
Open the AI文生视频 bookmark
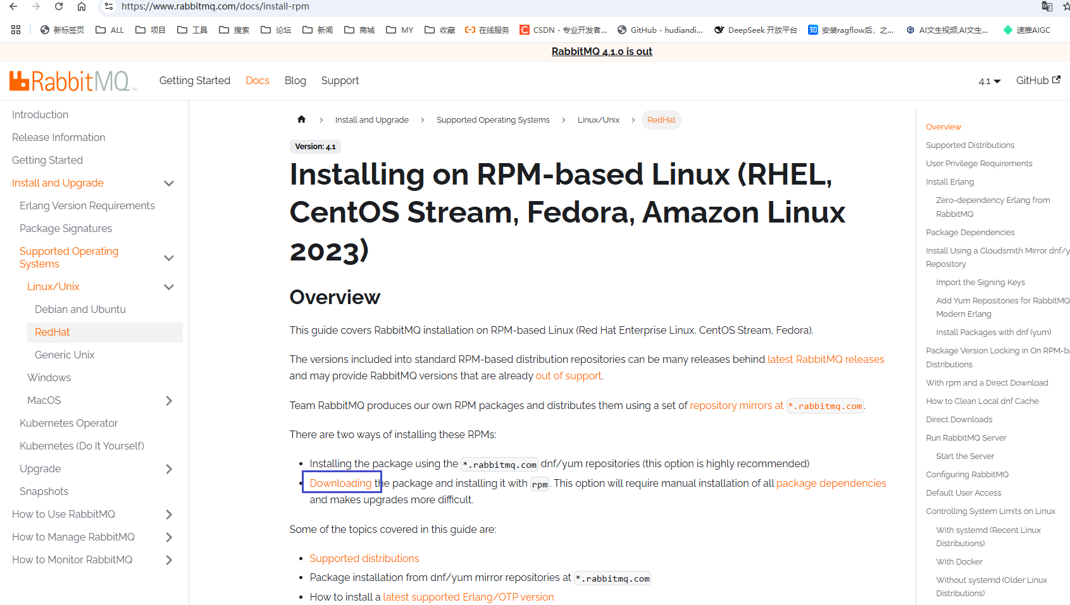coord(947,30)
